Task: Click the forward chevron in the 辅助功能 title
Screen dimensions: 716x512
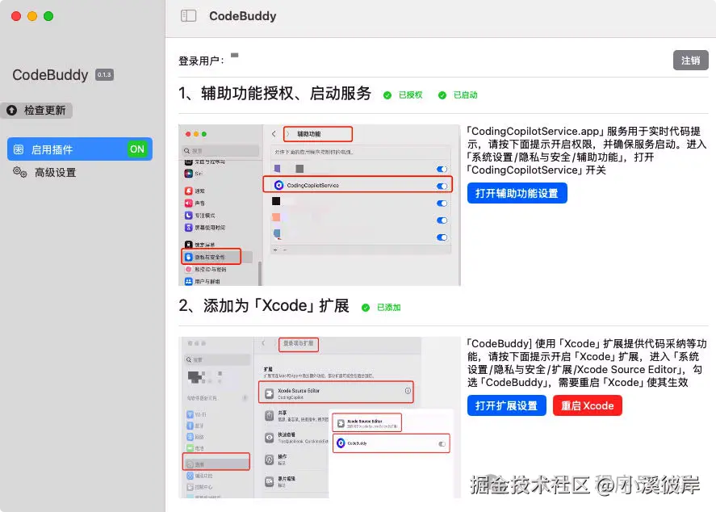Action: click(287, 135)
